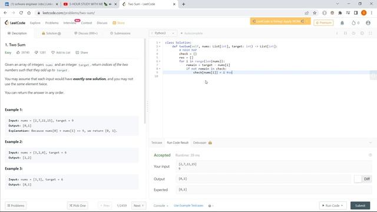377x212 pixels.
Task: Collapse the code fold on line 1
Action: 160,42
